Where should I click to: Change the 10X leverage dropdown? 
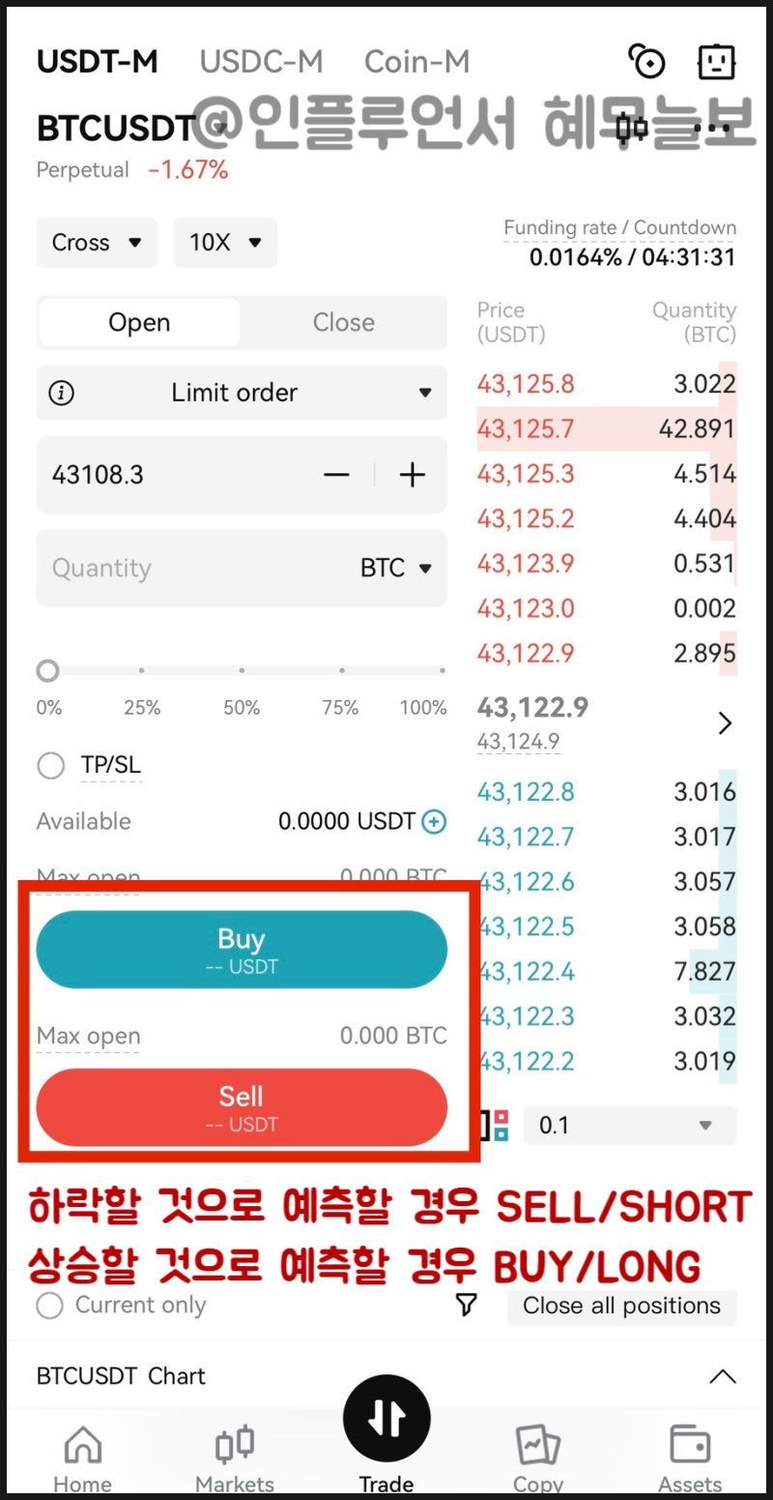[x=225, y=243]
